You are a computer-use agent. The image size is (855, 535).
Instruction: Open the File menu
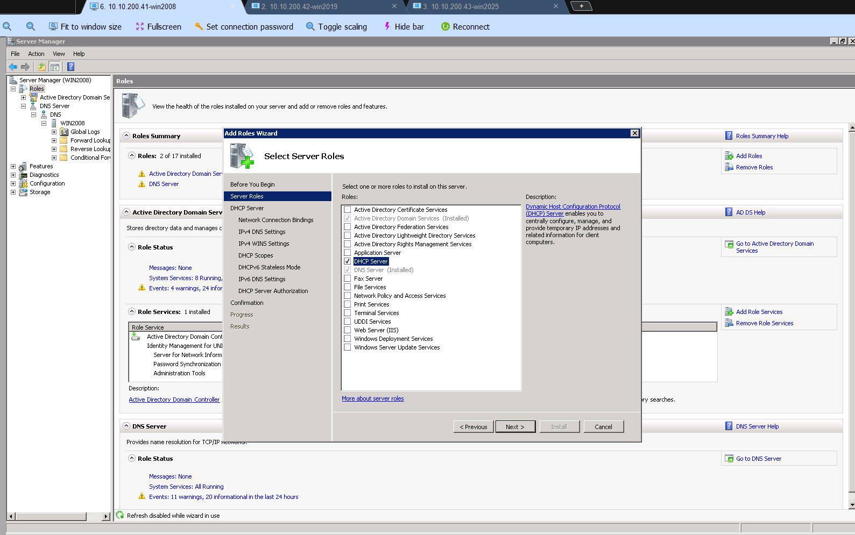tap(15, 54)
